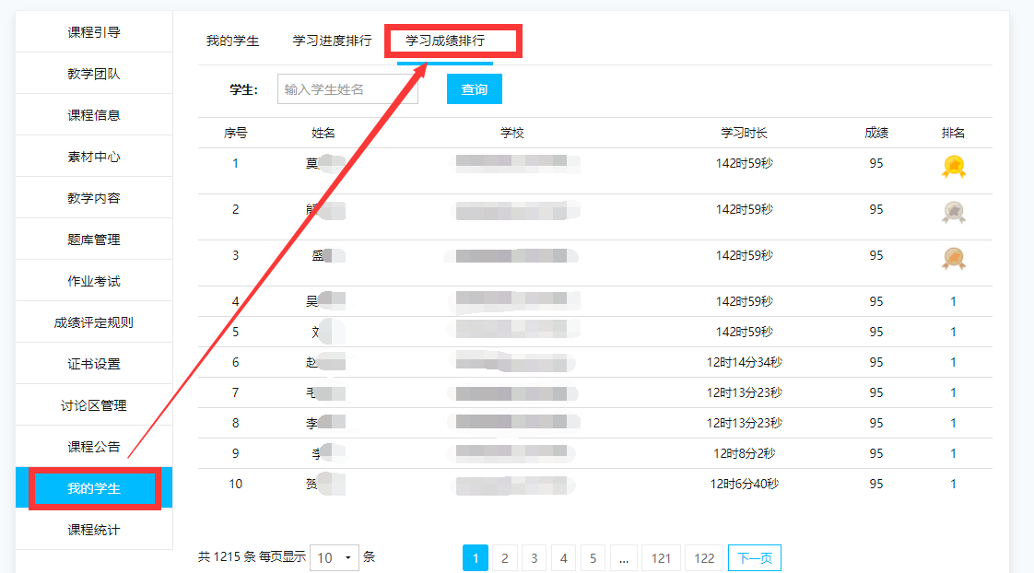Click the name cell starting with 吴
Screen dimensions: 1034x573
click(x=325, y=301)
